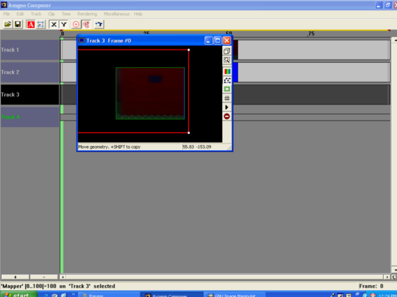This screenshot has height=297, width=397.
Task: Select the Track 2 label
Action: tap(29, 72)
